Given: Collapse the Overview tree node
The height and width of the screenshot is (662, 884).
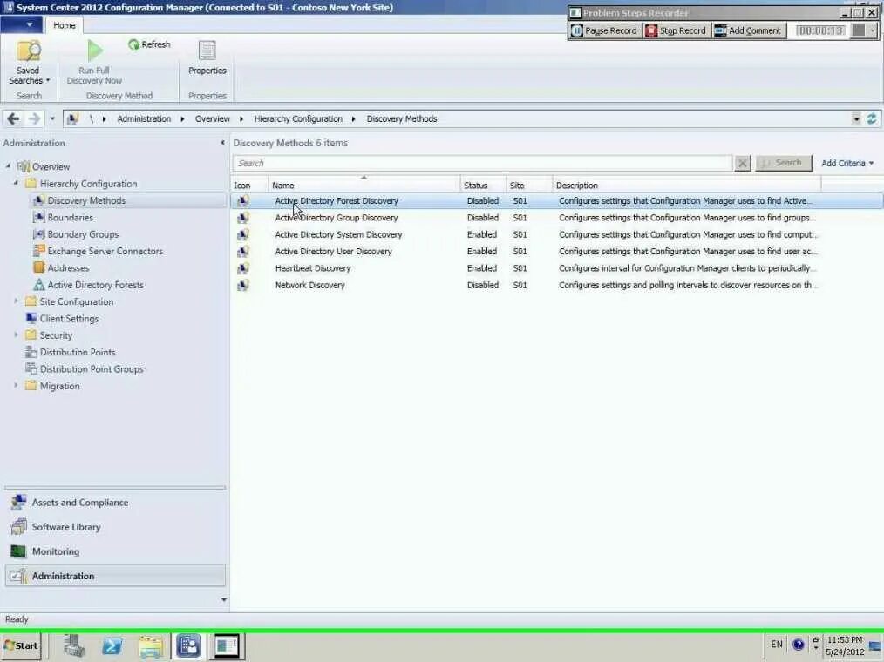Looking at the screenshot, I should 8,166.
